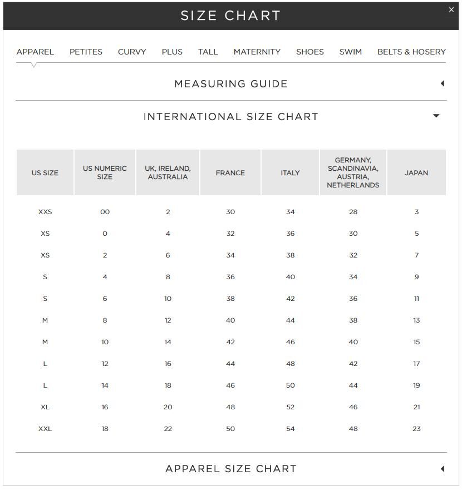Viewport: 462px width, 490px height.
Task: Switch to the Shoes tab
Action: tap(309, 52)
